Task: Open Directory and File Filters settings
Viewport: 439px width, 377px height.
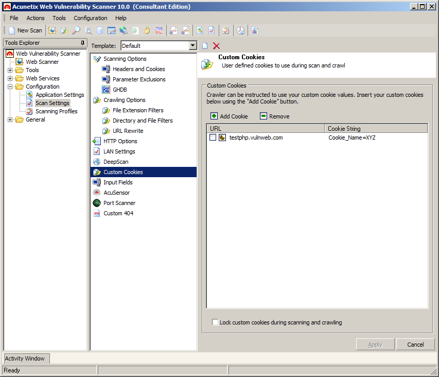Action: point(143,121)
